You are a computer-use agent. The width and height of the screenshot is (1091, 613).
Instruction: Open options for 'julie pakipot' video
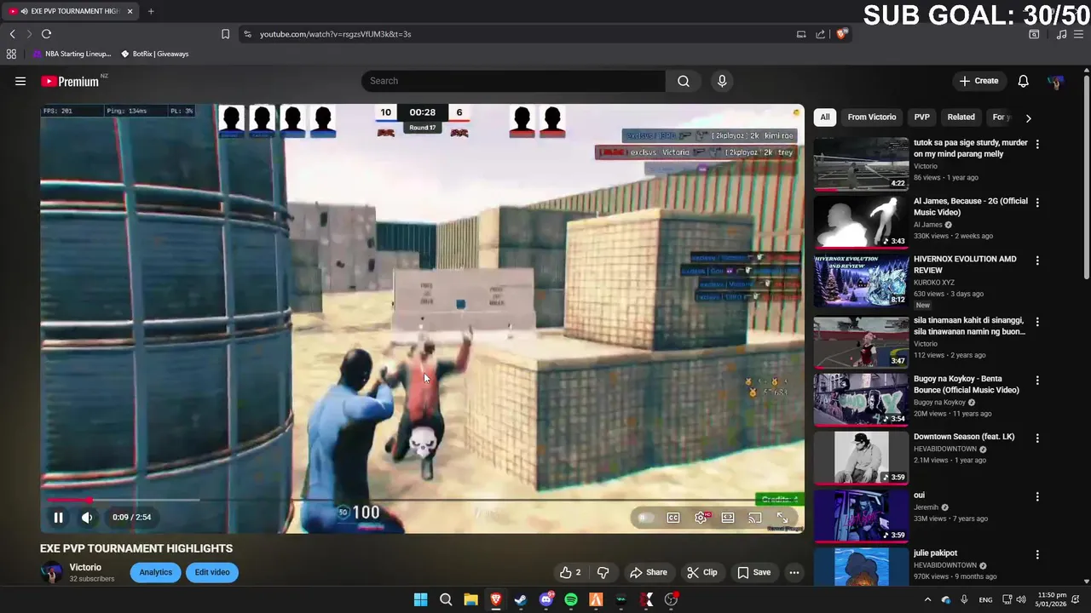[1037, 554]
